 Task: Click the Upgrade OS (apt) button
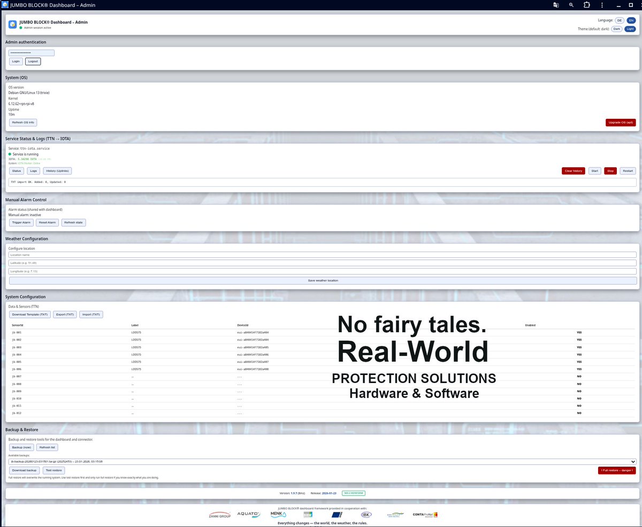(621, 123)
